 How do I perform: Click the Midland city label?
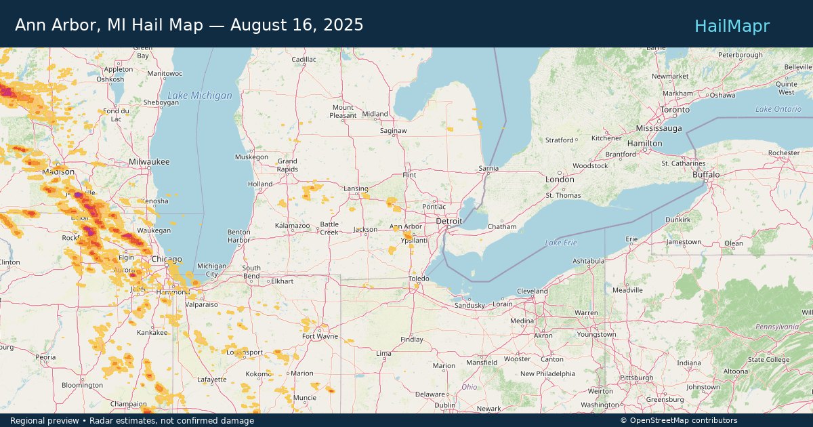375,115
